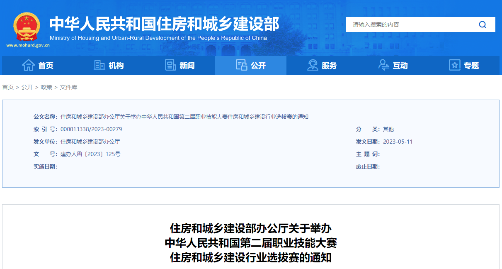Click heading line 住房和城乡建设行业选拔赛的通知
This screenshot has height=269, width=502.
click(251, 257)
